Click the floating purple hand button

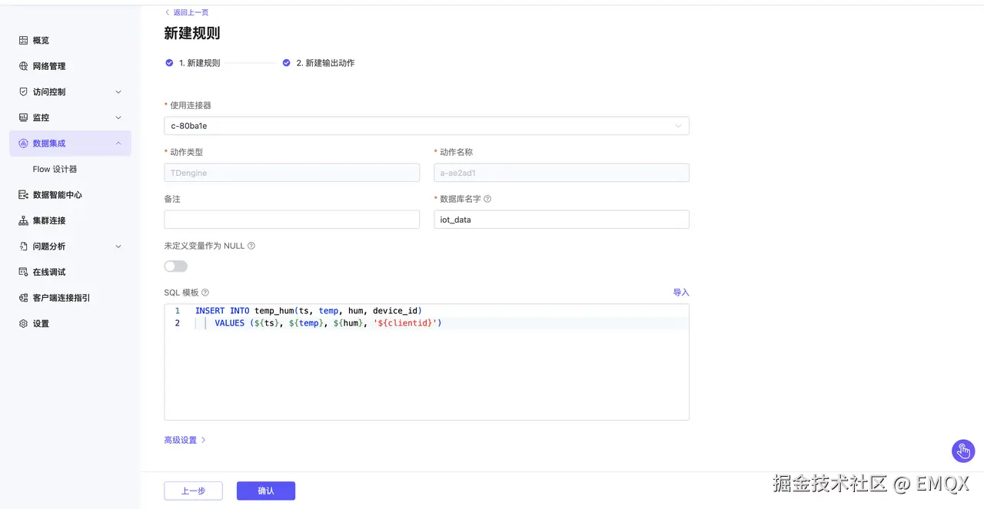[963, 451]
